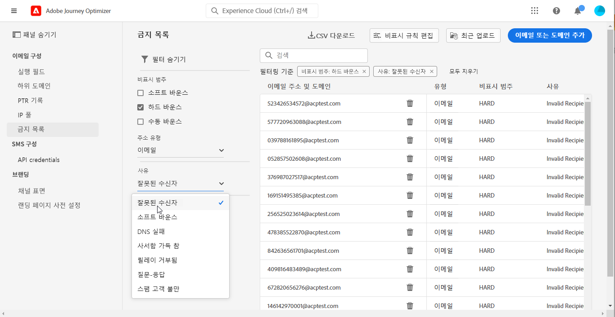615x317 pixels.
Task: Click the 이메일 주소 및 도메인 column header
Action: (x=299, y=87)
